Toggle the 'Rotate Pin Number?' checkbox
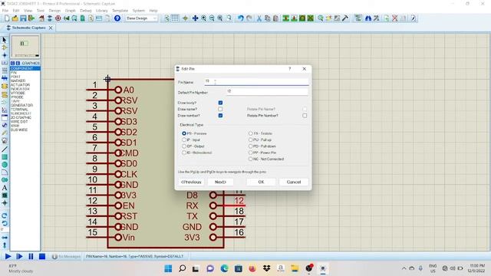 305,116
